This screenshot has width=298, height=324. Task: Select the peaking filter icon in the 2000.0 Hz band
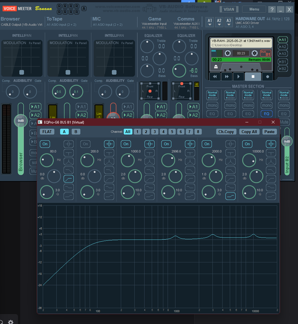click(230, 144)
